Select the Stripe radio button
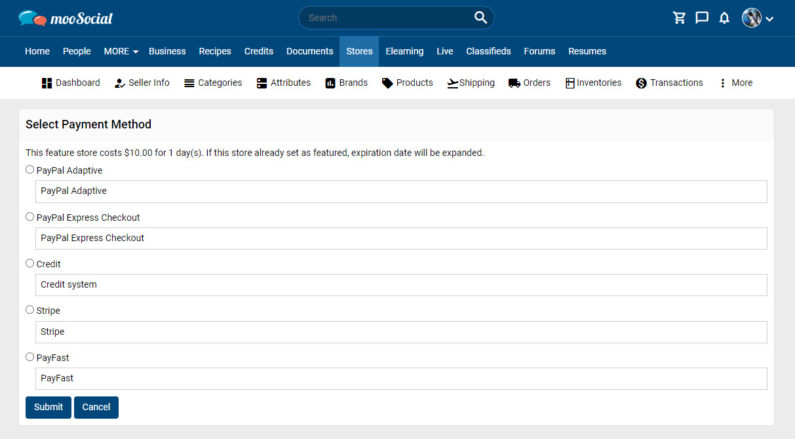 [x=29, y=310]
